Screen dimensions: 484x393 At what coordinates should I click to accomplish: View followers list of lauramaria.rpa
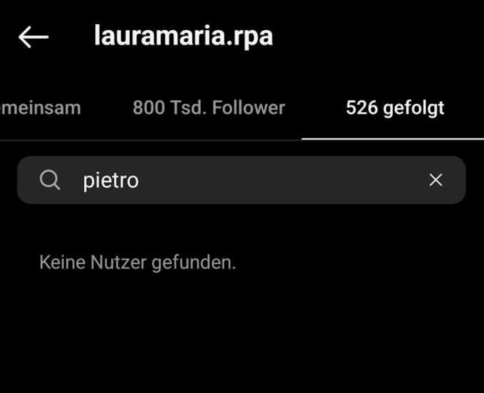(209, 108)
